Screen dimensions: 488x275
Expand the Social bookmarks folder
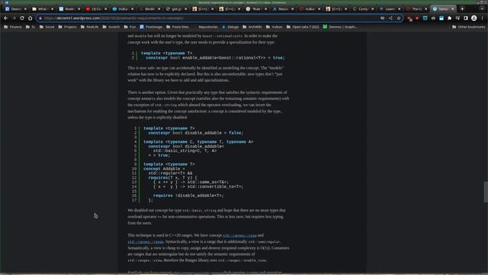click(x=47, y=27)
